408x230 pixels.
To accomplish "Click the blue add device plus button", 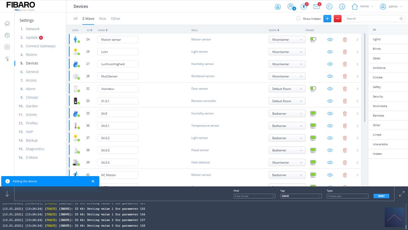I will (x=327, y=19).
